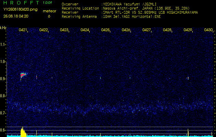Select the file name YY2508180420.png
Viewport: 216px width, 137px height.
pos(20,10)
